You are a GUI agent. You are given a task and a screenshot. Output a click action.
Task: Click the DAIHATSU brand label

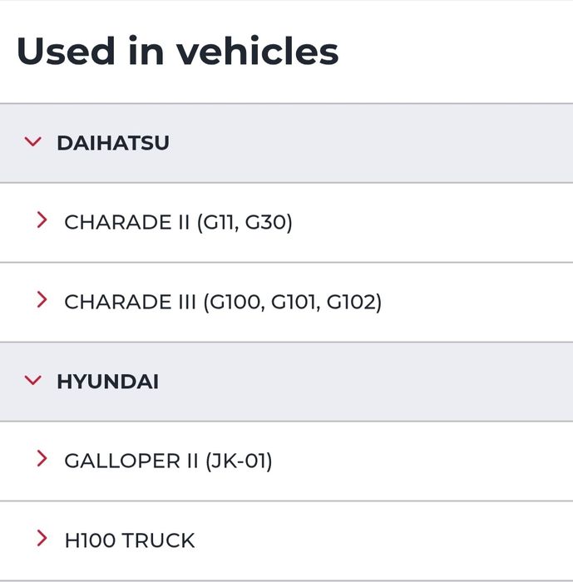112,143
